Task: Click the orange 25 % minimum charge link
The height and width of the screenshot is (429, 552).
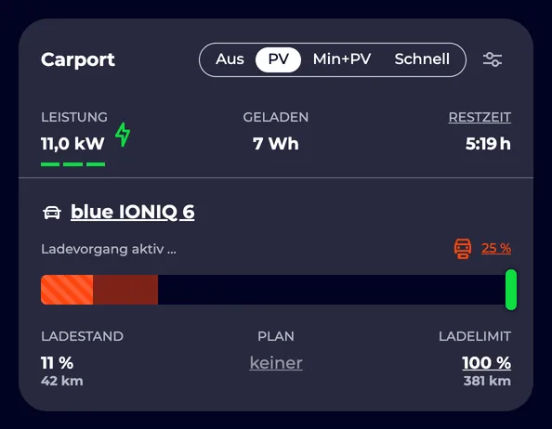Action: coord(496,248)
